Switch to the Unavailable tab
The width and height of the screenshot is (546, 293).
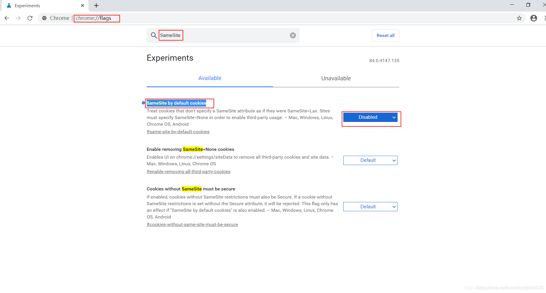pyautogui.click(x=336, y=78)
